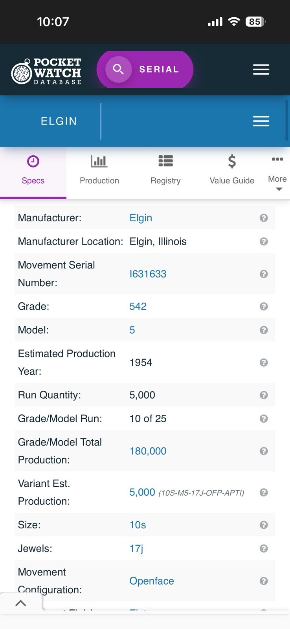Show help for Manufacturer Location row
This screenshot has width=290, height=629.
pos(264,241)
